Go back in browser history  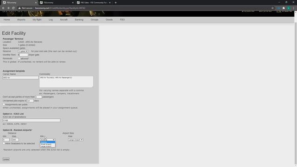coord(3,8)
